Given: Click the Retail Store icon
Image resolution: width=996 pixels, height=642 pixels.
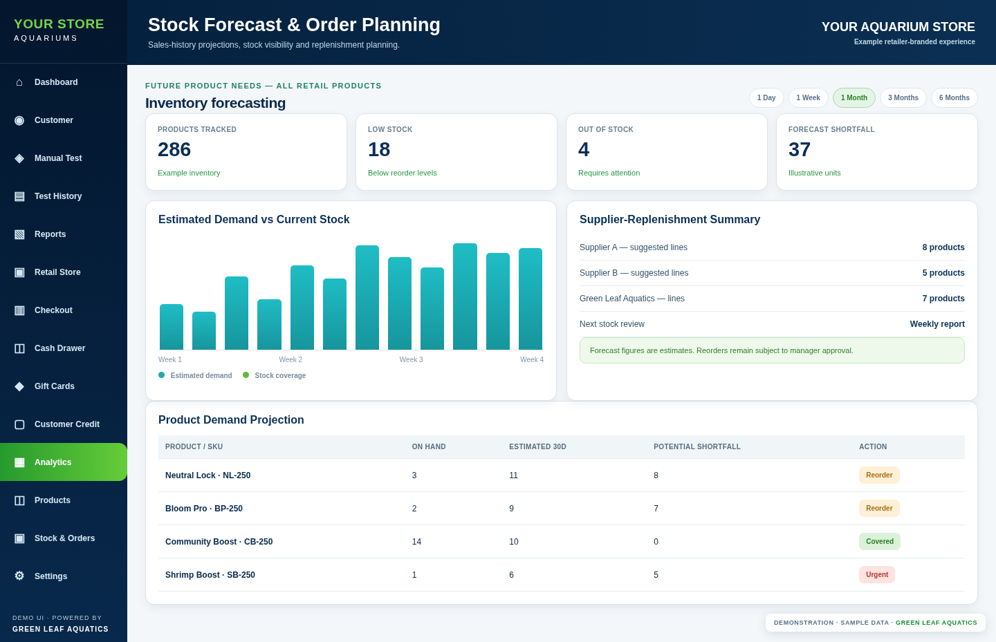Looking at the screenshot, I should [19, 272].
